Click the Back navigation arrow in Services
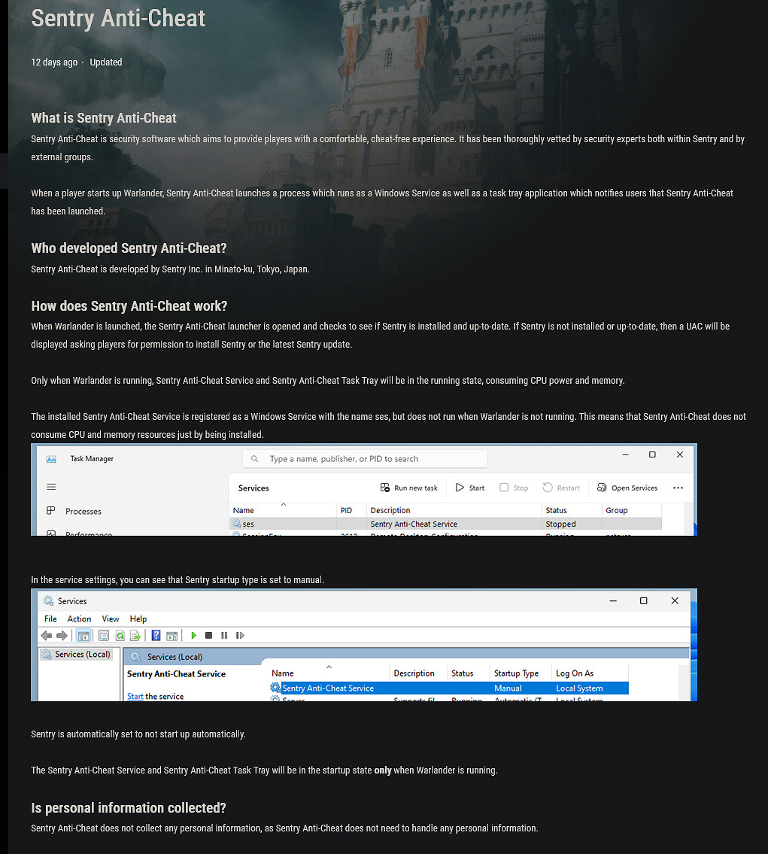 click(46, 635)
